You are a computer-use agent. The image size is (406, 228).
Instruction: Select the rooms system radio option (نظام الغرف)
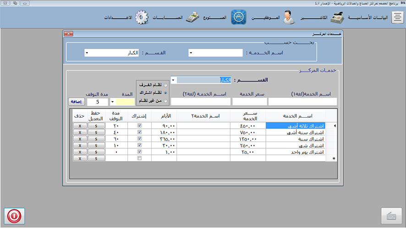point(165,85)
